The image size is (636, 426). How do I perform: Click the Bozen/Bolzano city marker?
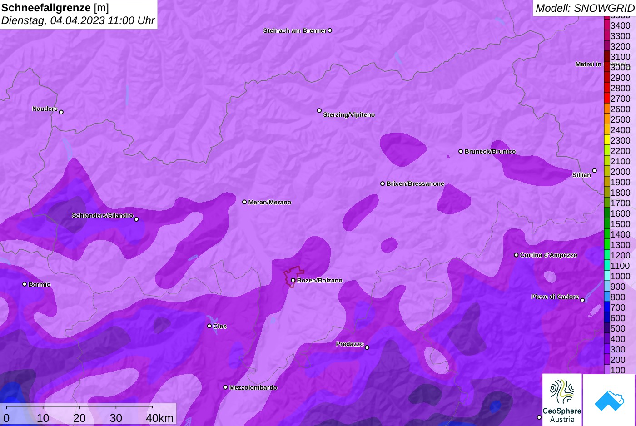coord(293,280)
